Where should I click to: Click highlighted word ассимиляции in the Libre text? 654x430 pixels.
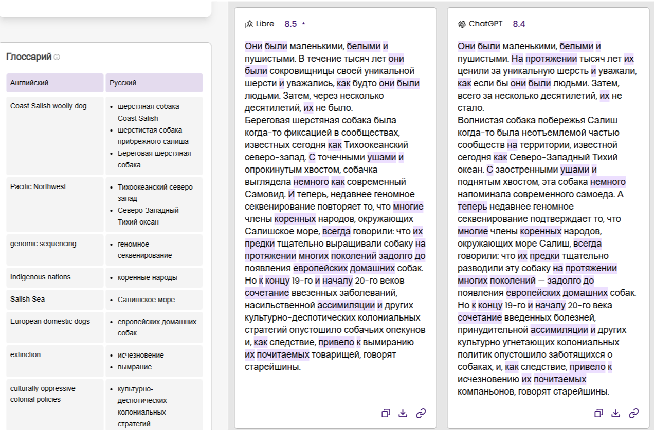pyautogui.click(x=346, y=305)
